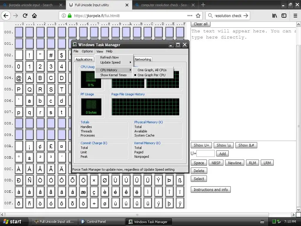Insert a NBSP with its button
This screenshot has height=226, width=301.
[216, 163]
